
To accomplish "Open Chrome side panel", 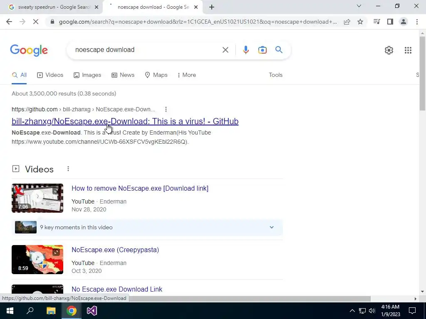I will point(390,22).
